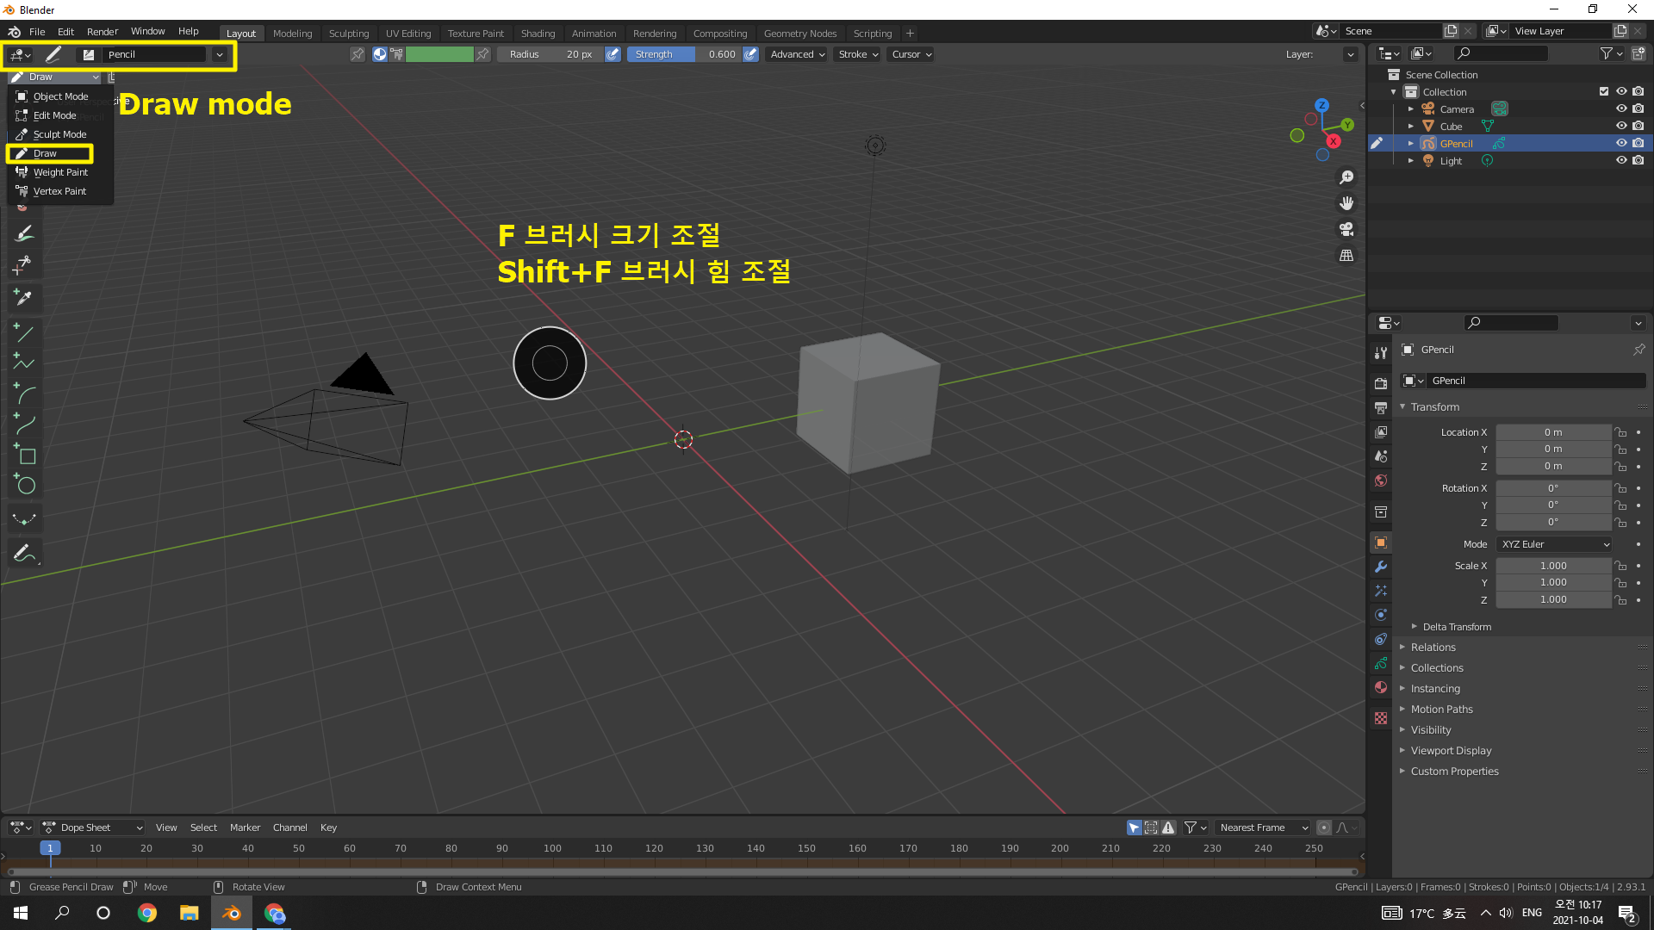
Task: Hide the Cube in viewport
Action: [x=1621, y=126]
